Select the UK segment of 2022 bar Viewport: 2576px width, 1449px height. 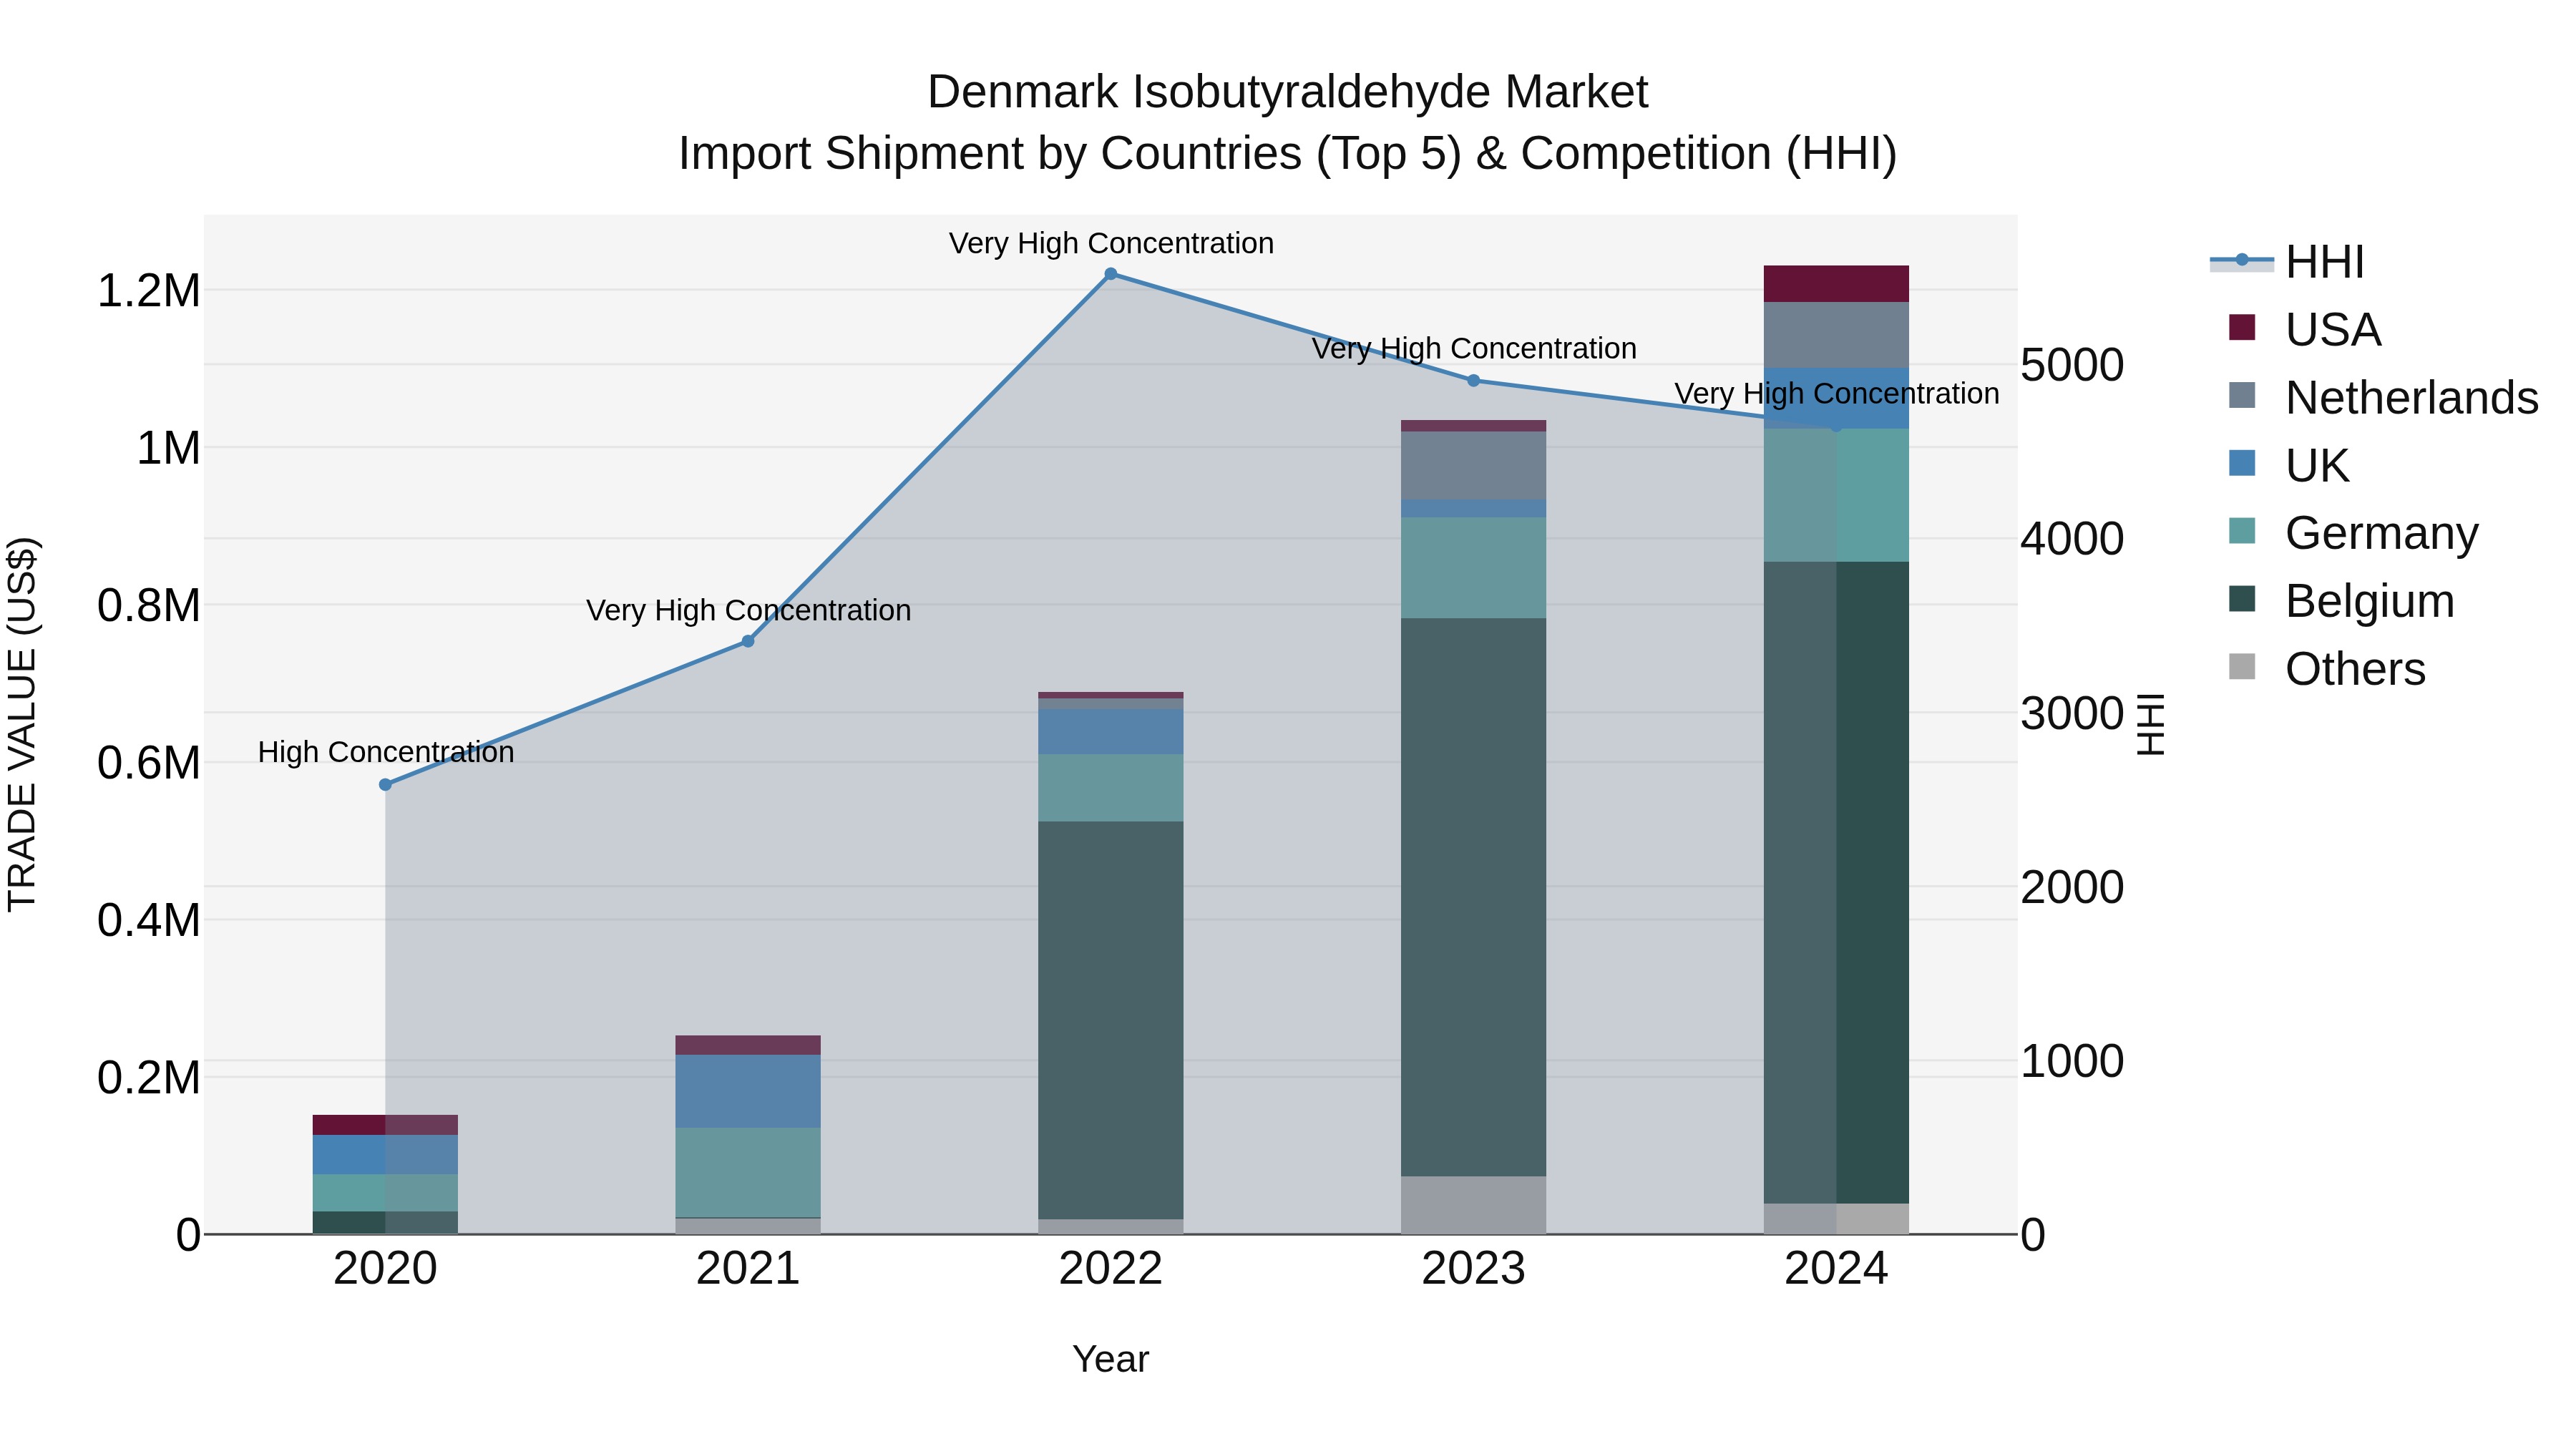tap(1110, 732)
